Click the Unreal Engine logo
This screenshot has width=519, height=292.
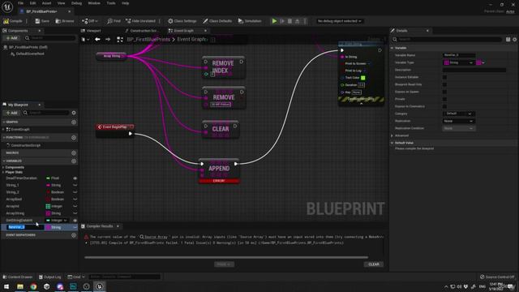pyautogui.click(x=7, y=6)
